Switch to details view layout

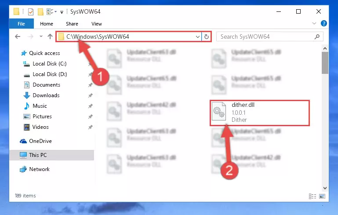point(313,196)
